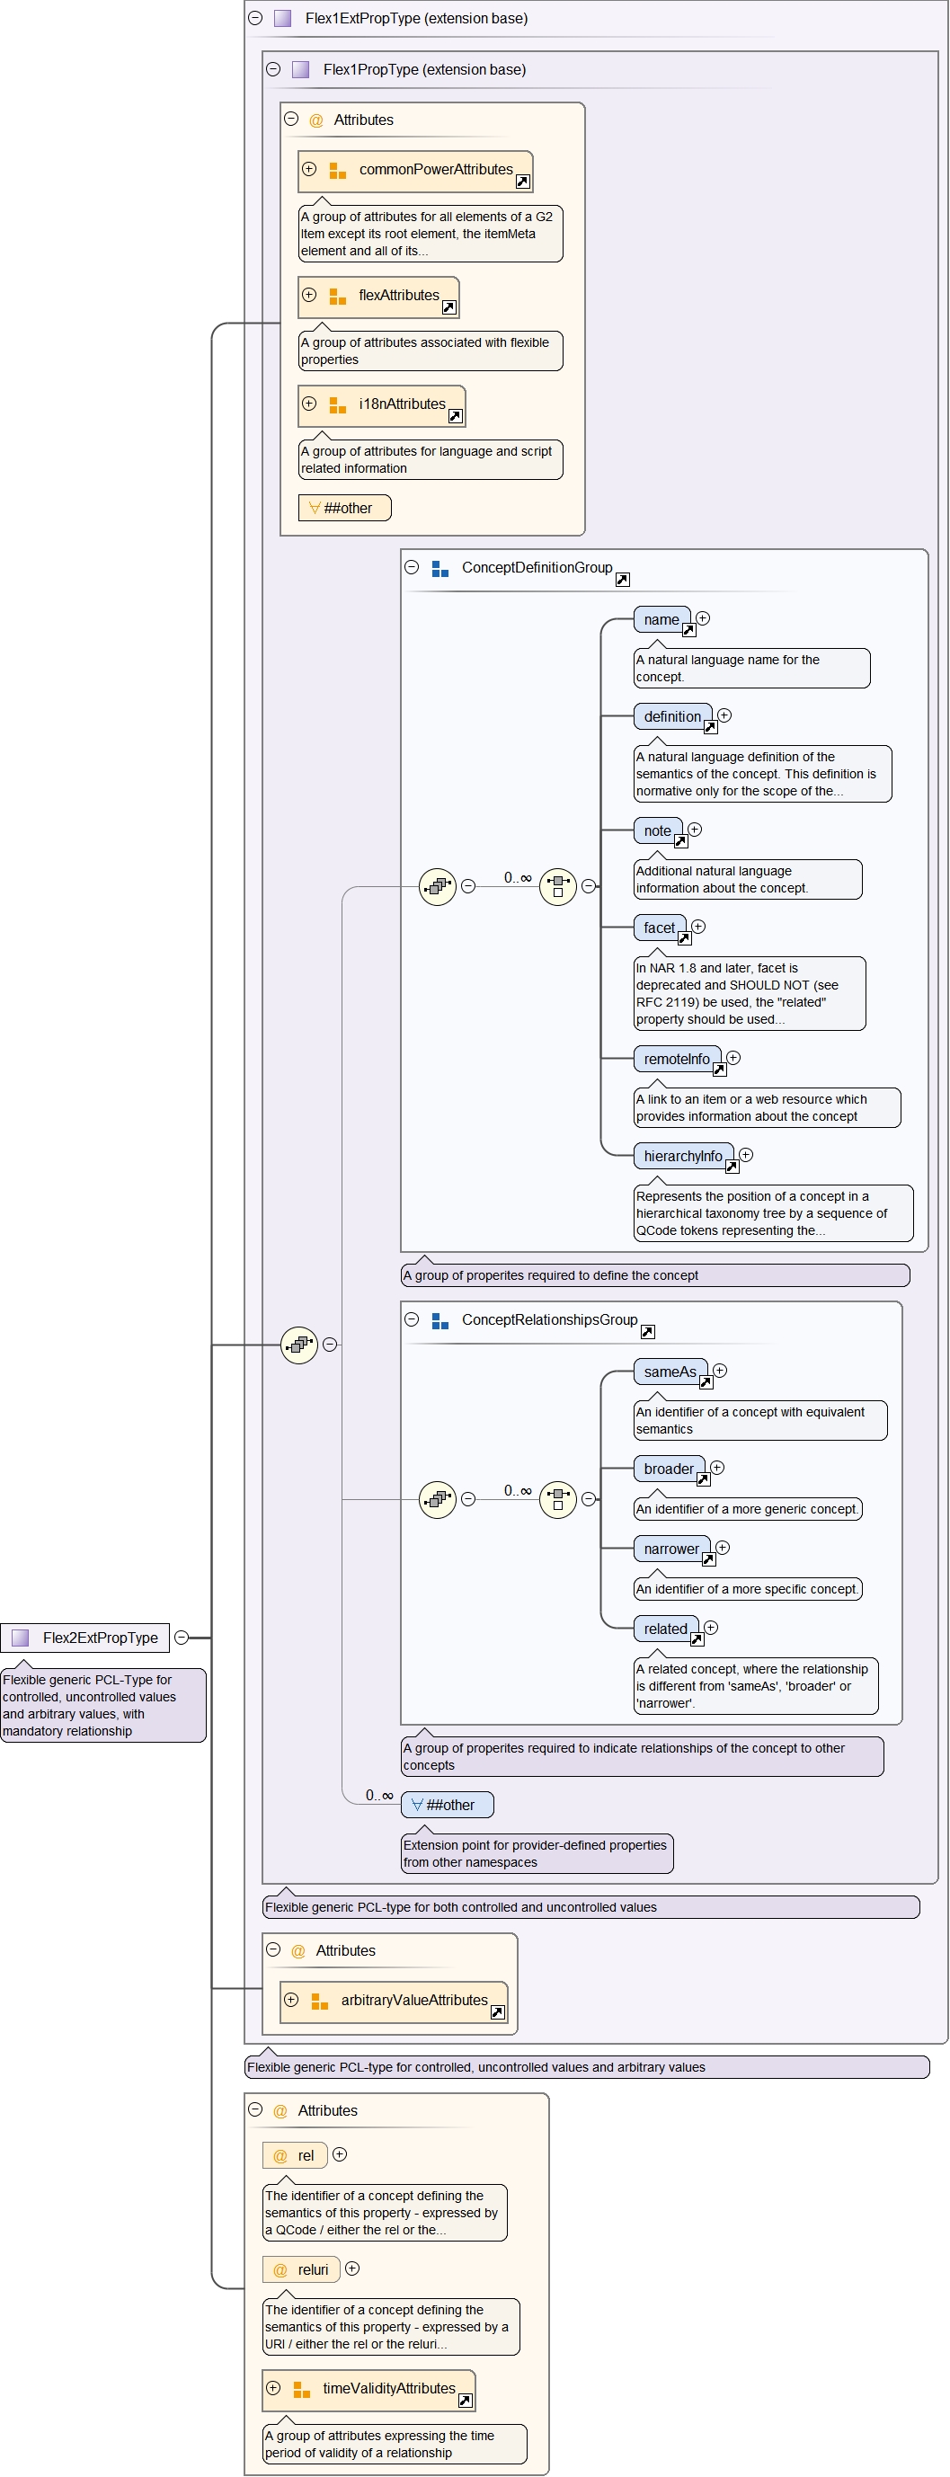Click the commonPowerAttributes attribute group icon
This screenshot has width=950, height=2477.
(338, 171)
